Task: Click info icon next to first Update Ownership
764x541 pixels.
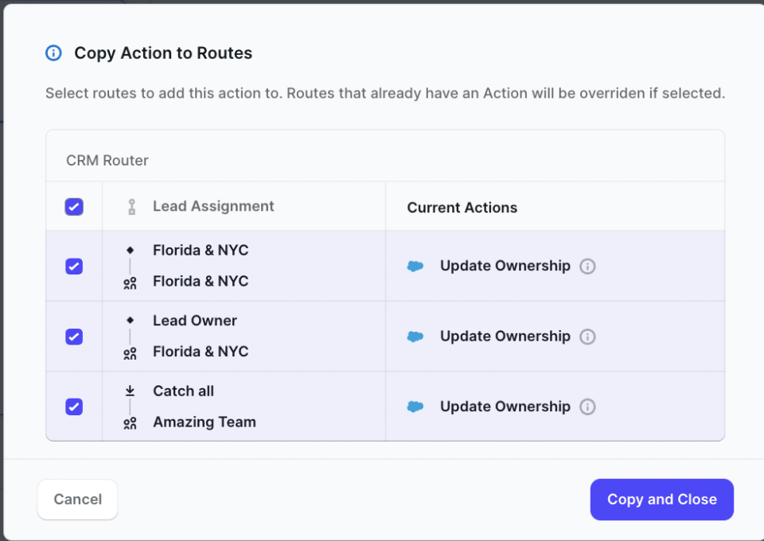Action: [x=587, y=267]
